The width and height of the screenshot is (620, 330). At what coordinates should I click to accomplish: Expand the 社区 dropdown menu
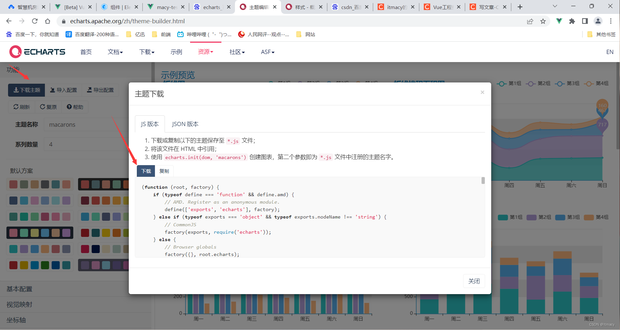[x=237, y=52]
